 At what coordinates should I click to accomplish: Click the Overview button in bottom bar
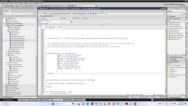pos(23,100)
